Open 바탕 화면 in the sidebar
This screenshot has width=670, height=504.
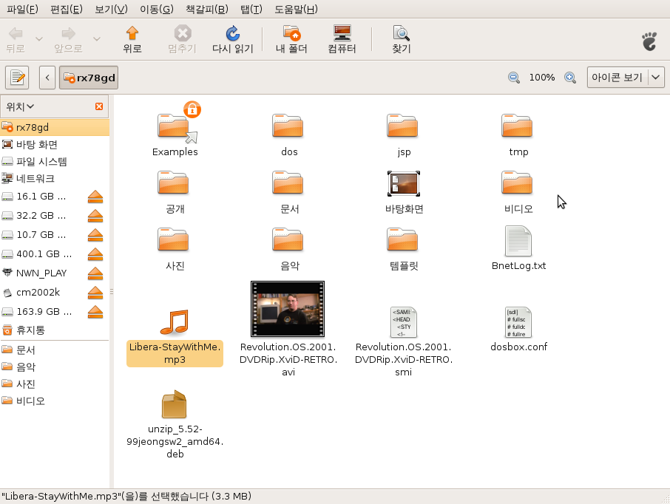click(55, 144)
